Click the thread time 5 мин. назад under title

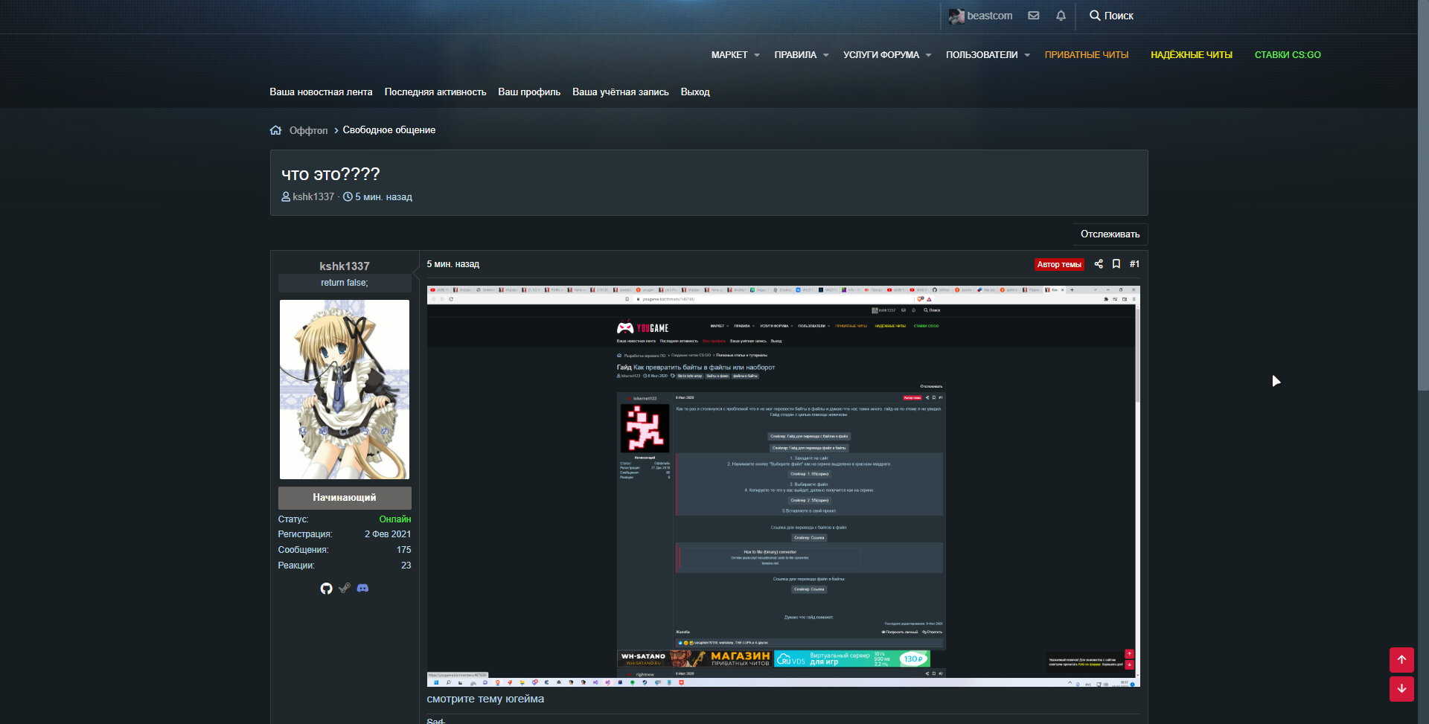point(383,197)
